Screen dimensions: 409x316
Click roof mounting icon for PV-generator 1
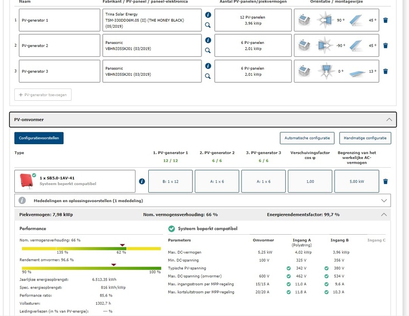click(304, 20)
